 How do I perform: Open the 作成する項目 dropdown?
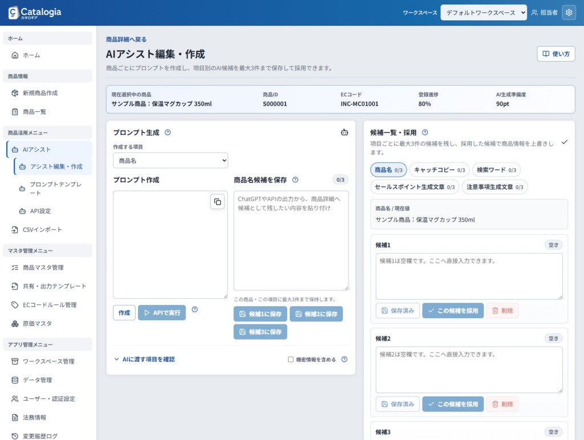pos(171,160)
